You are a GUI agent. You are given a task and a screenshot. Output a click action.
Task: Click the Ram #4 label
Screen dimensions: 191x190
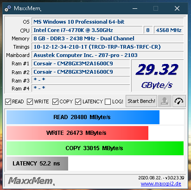coord(20,89)
